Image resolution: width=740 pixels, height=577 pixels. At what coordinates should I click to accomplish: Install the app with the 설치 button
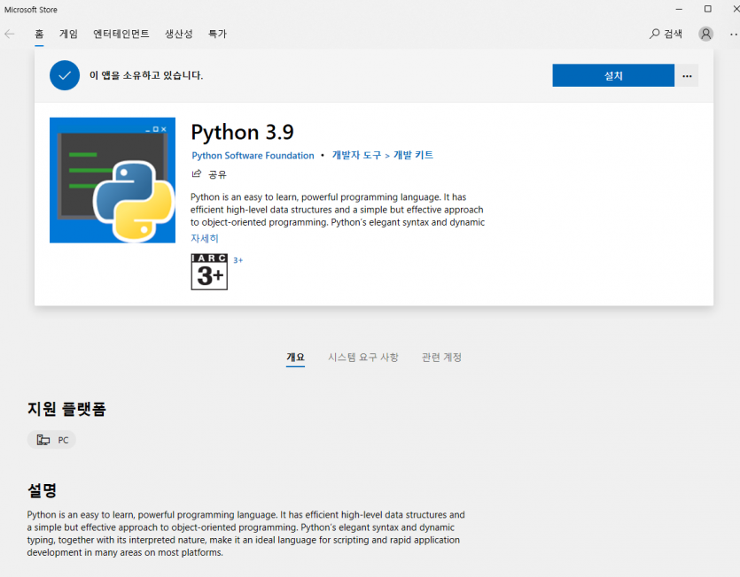tap(613, 75)
